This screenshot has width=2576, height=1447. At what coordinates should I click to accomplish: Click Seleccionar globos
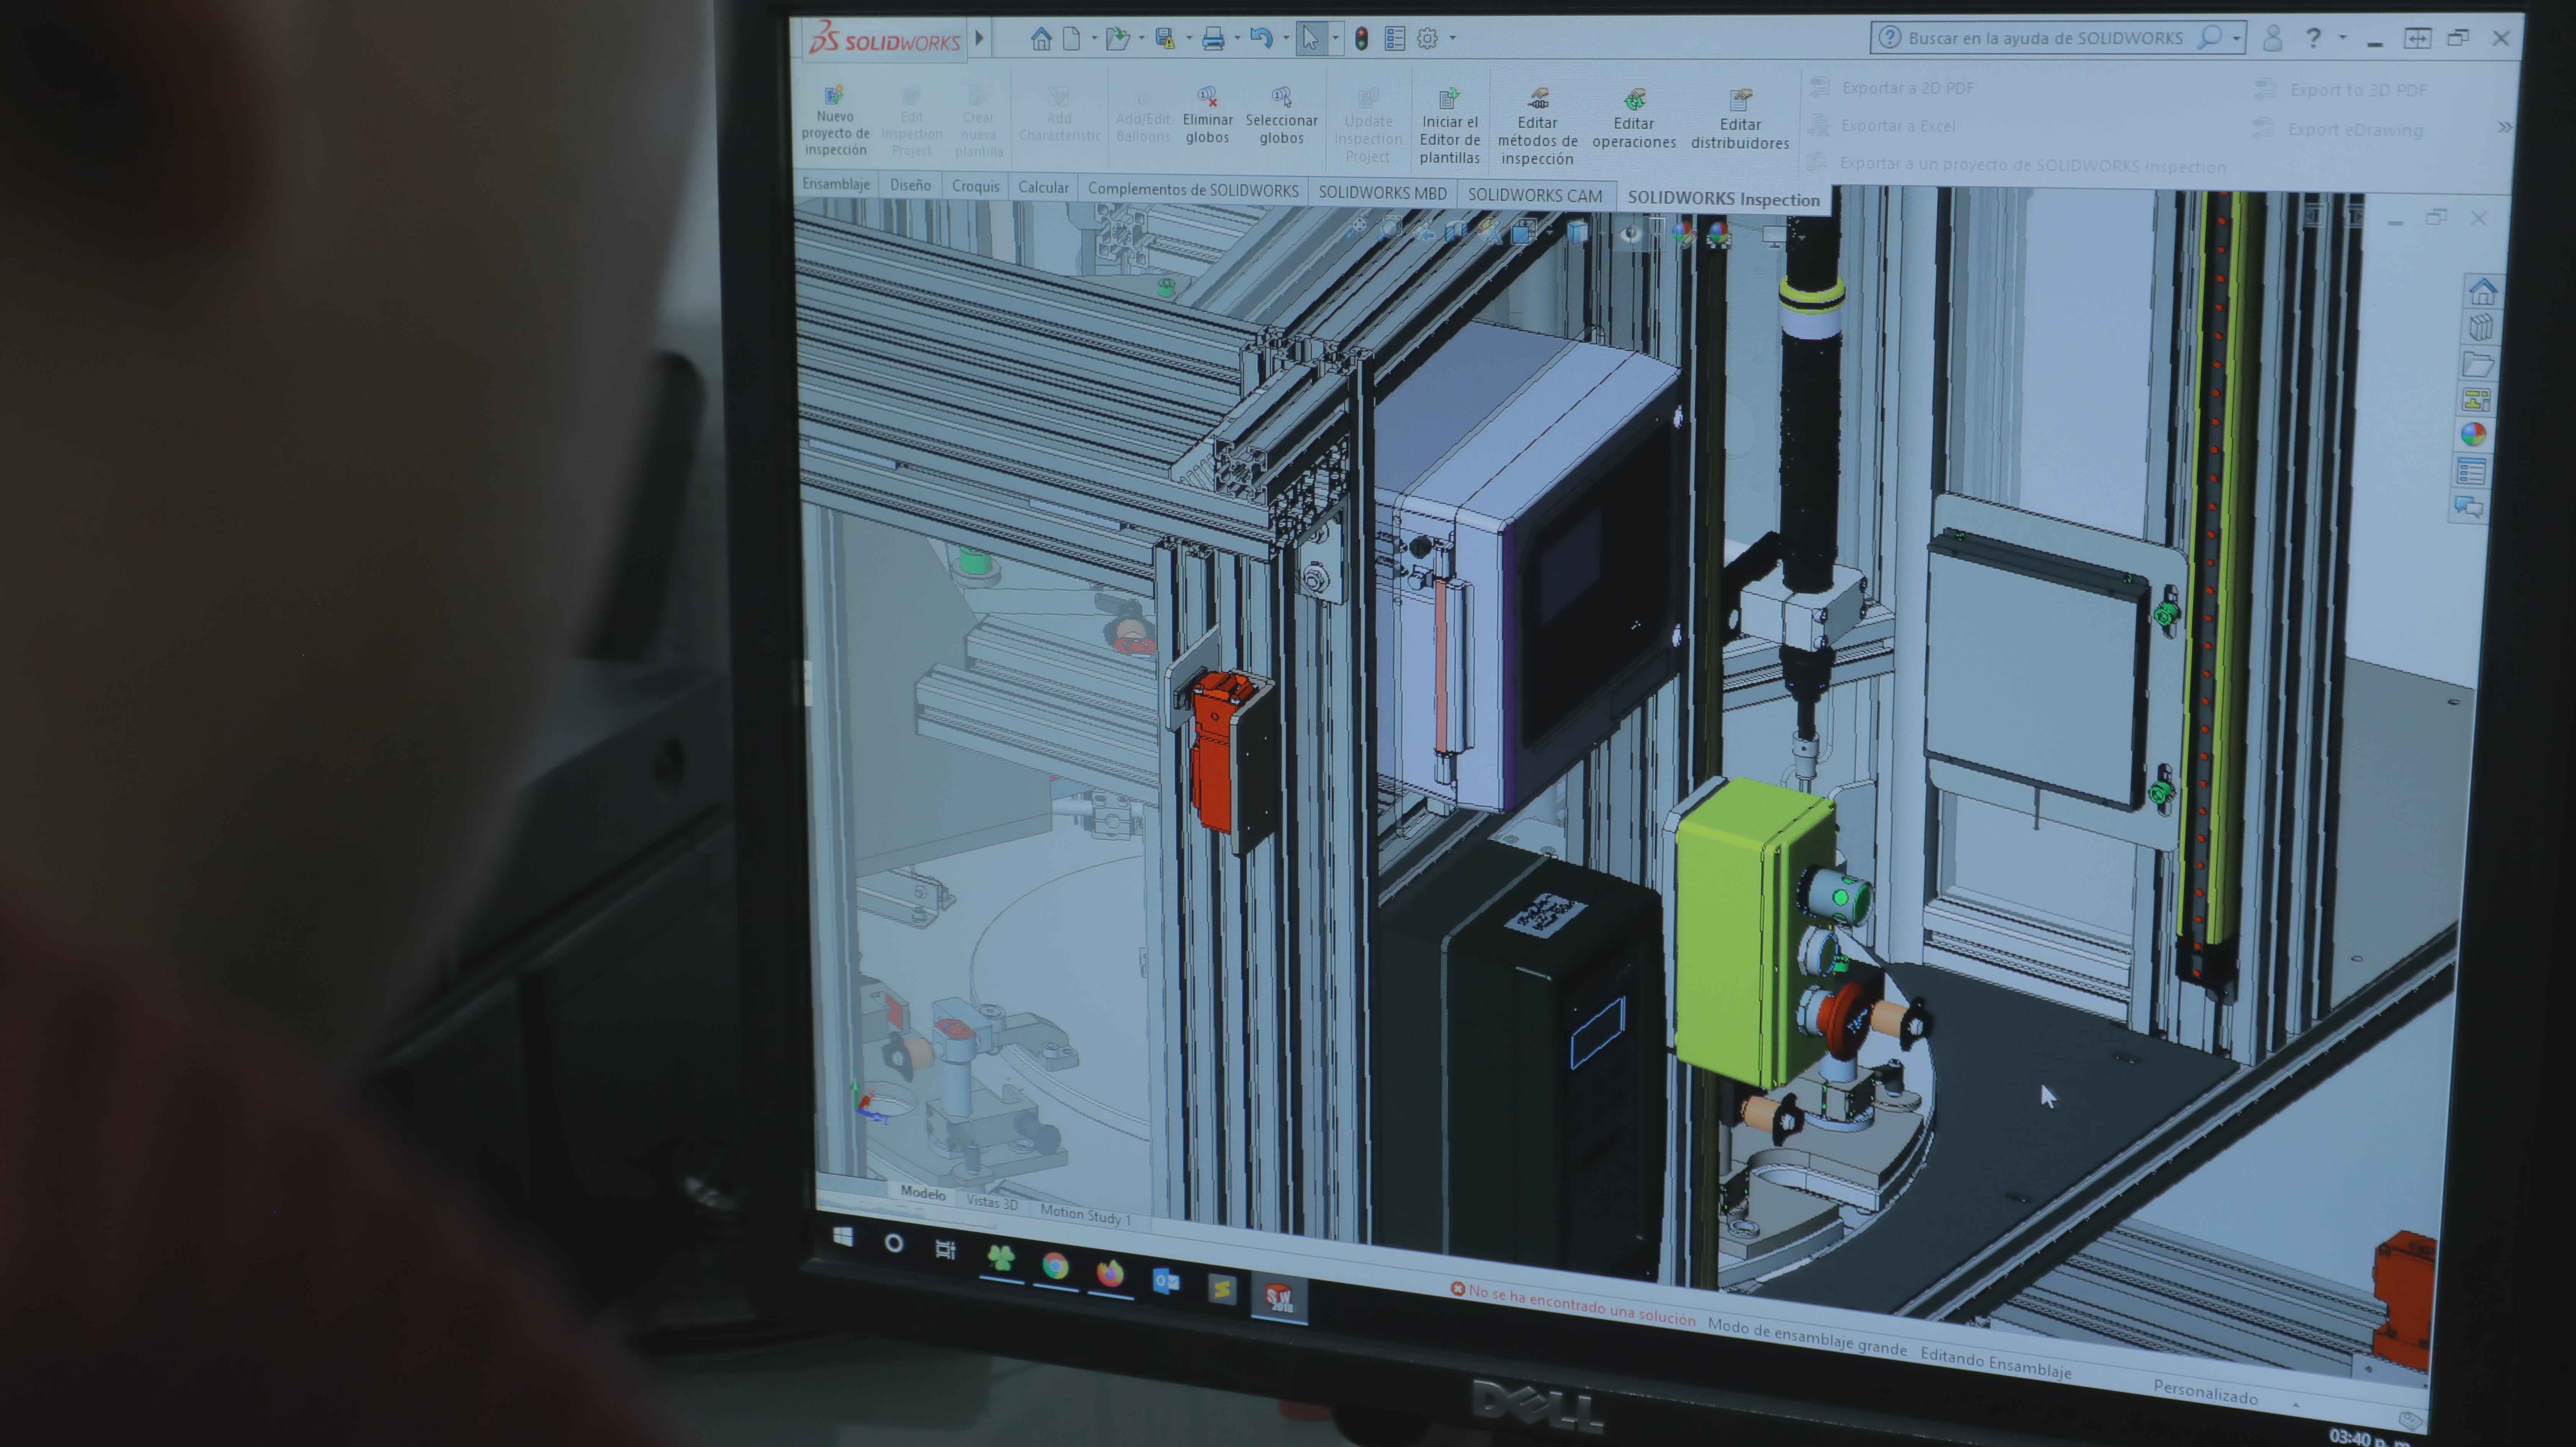click(1281, 116)
